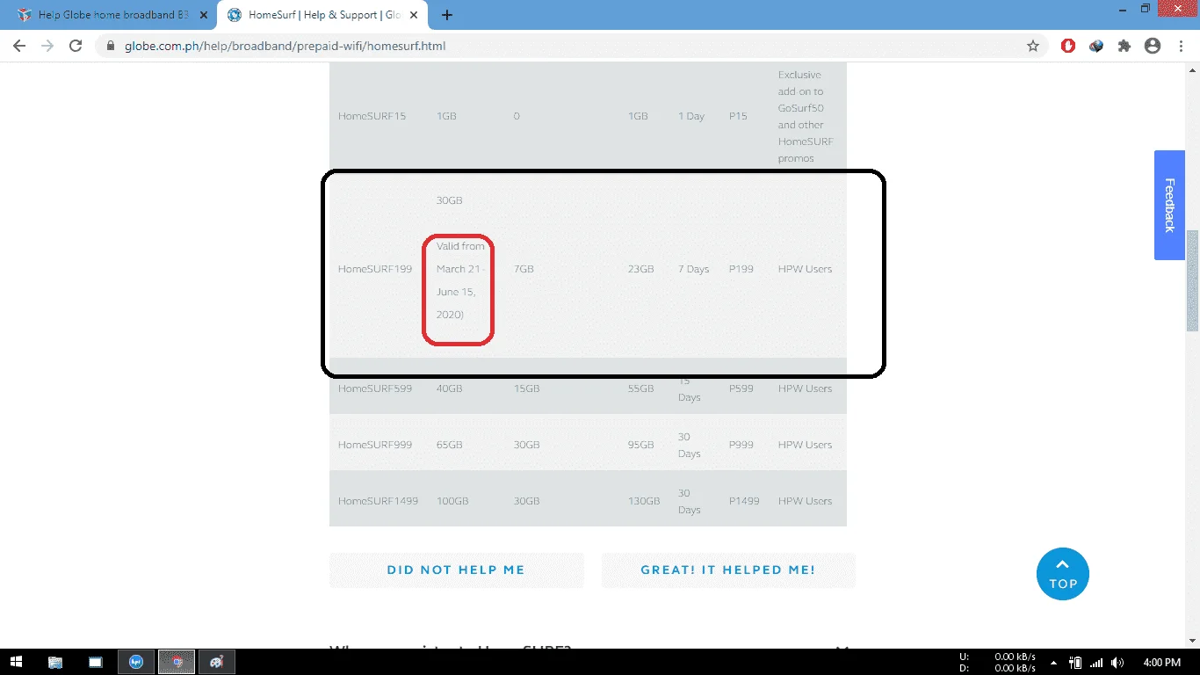Select the HomeSURF1499 plan name
Screen dimensions: 1200x675
[x=378, y=501]
